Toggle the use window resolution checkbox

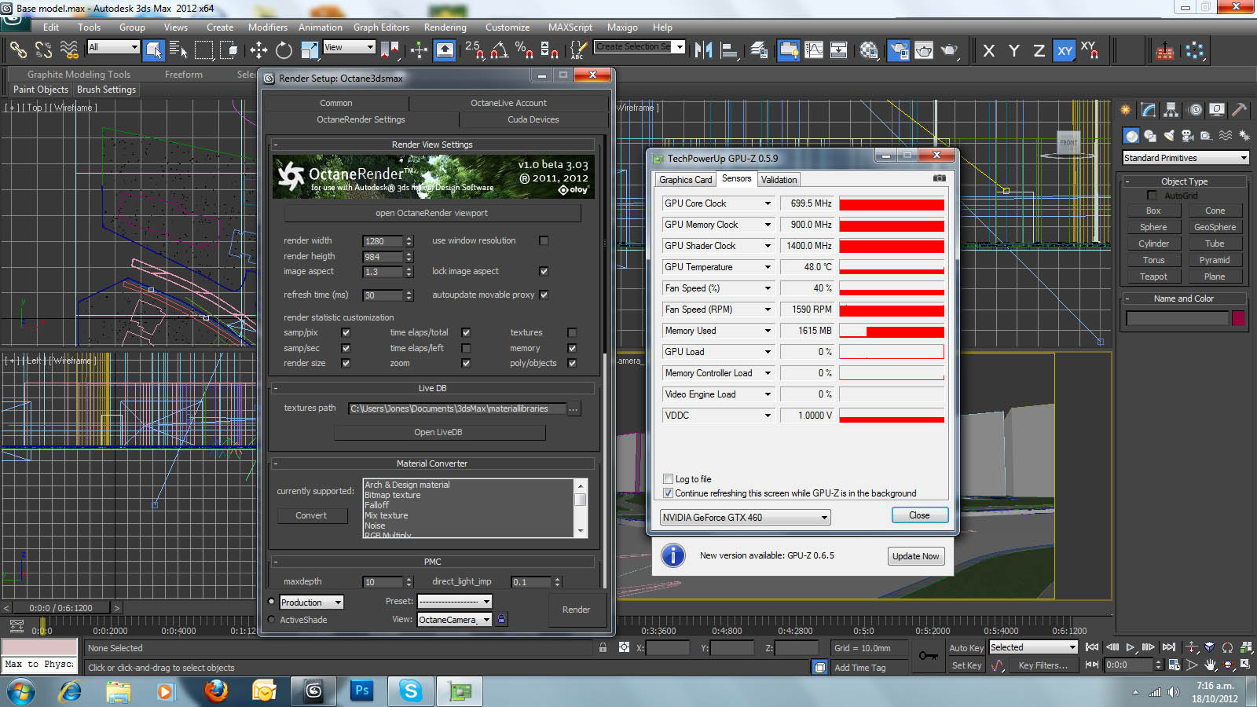click(x=544, y=240)
